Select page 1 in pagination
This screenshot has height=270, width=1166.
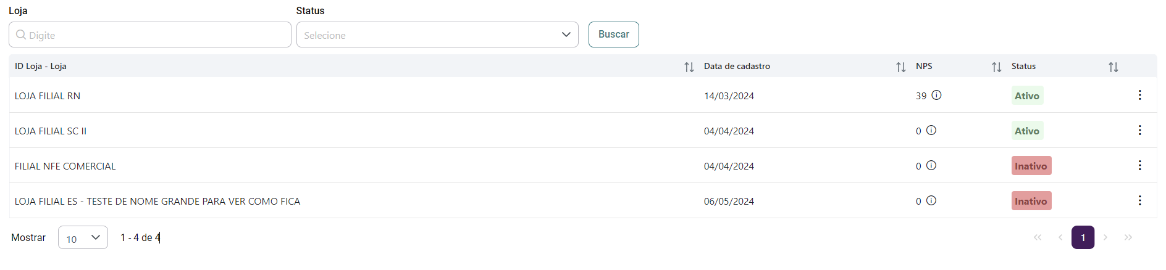(1083, 237)
